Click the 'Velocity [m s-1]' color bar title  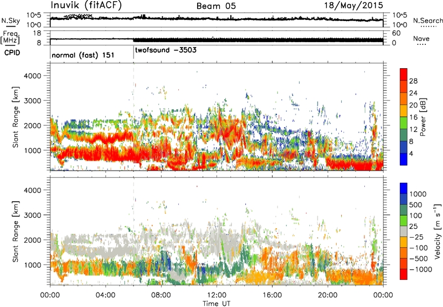(x=438, y=231)
